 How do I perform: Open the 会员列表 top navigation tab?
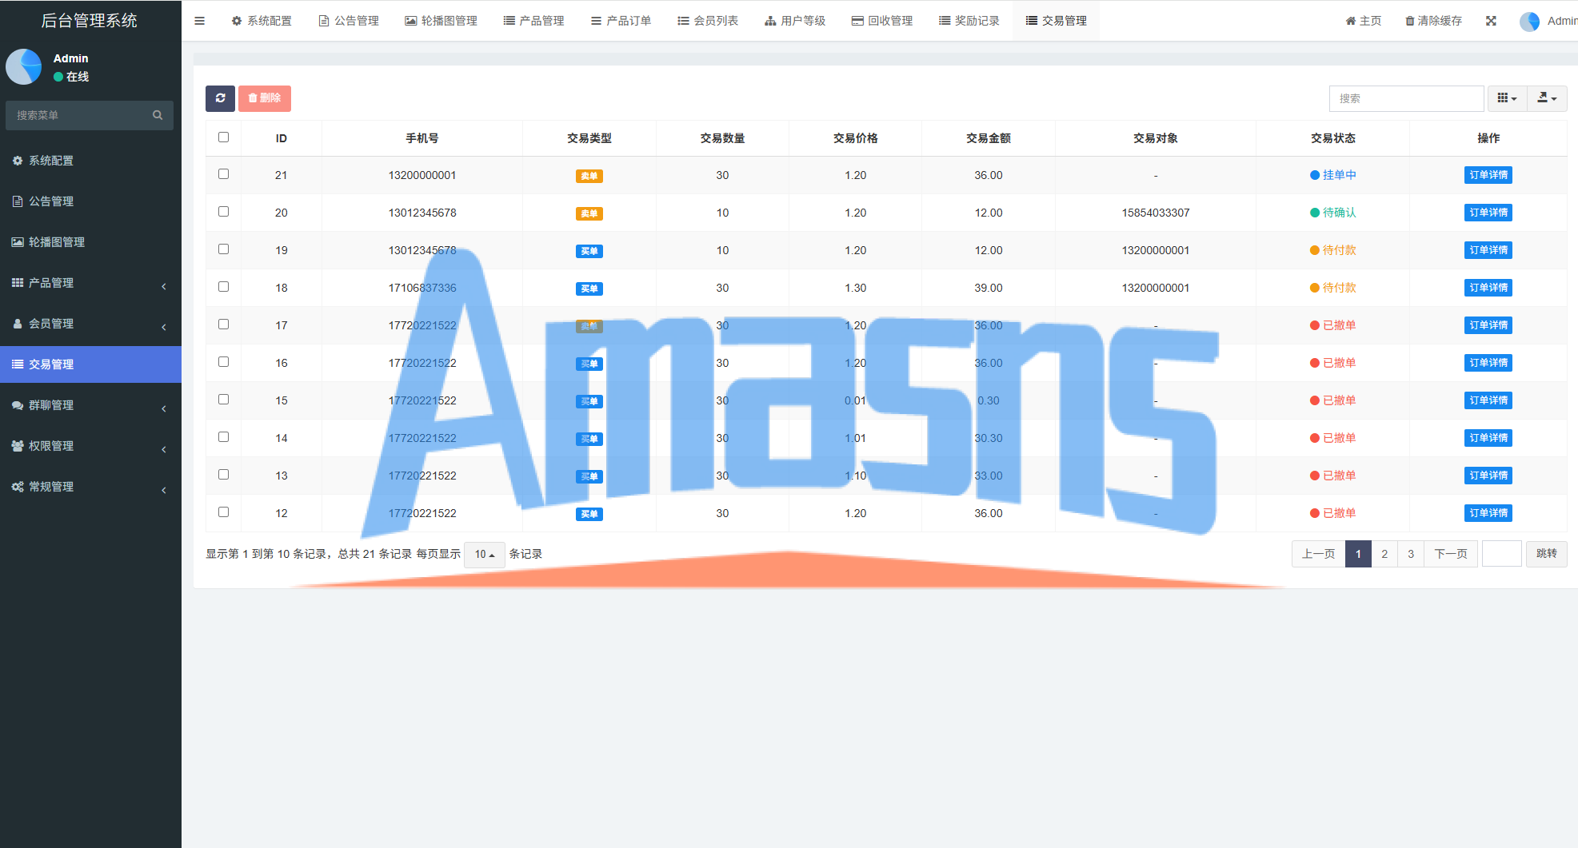[707, 21]
